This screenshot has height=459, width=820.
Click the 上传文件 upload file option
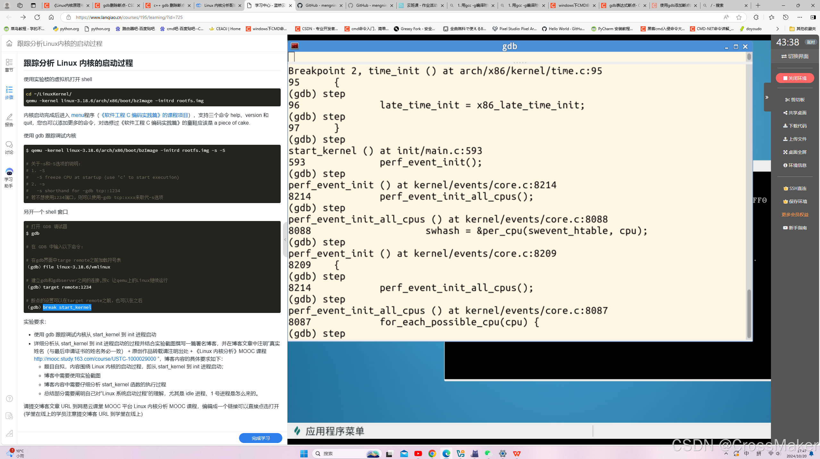(x=795, y=139)
